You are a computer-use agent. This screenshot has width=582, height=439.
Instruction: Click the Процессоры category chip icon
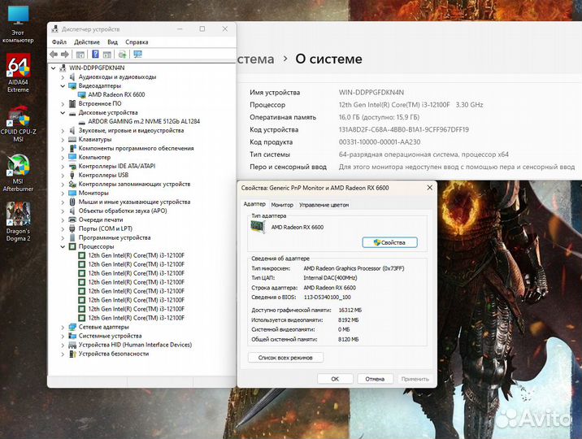point(72,246)
